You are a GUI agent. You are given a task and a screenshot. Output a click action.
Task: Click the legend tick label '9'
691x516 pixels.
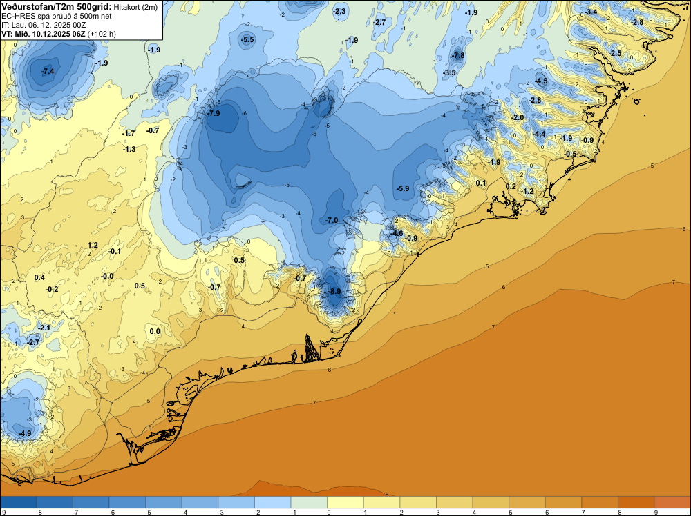click(656, 513)
